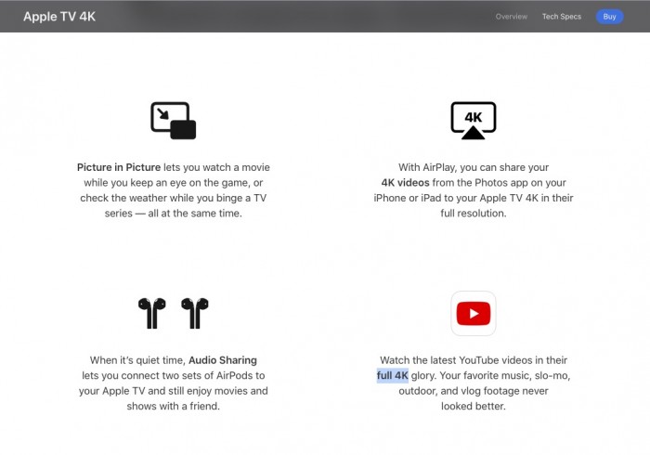Open the Overview tab

pyautogui.click(x=511, y=17)
